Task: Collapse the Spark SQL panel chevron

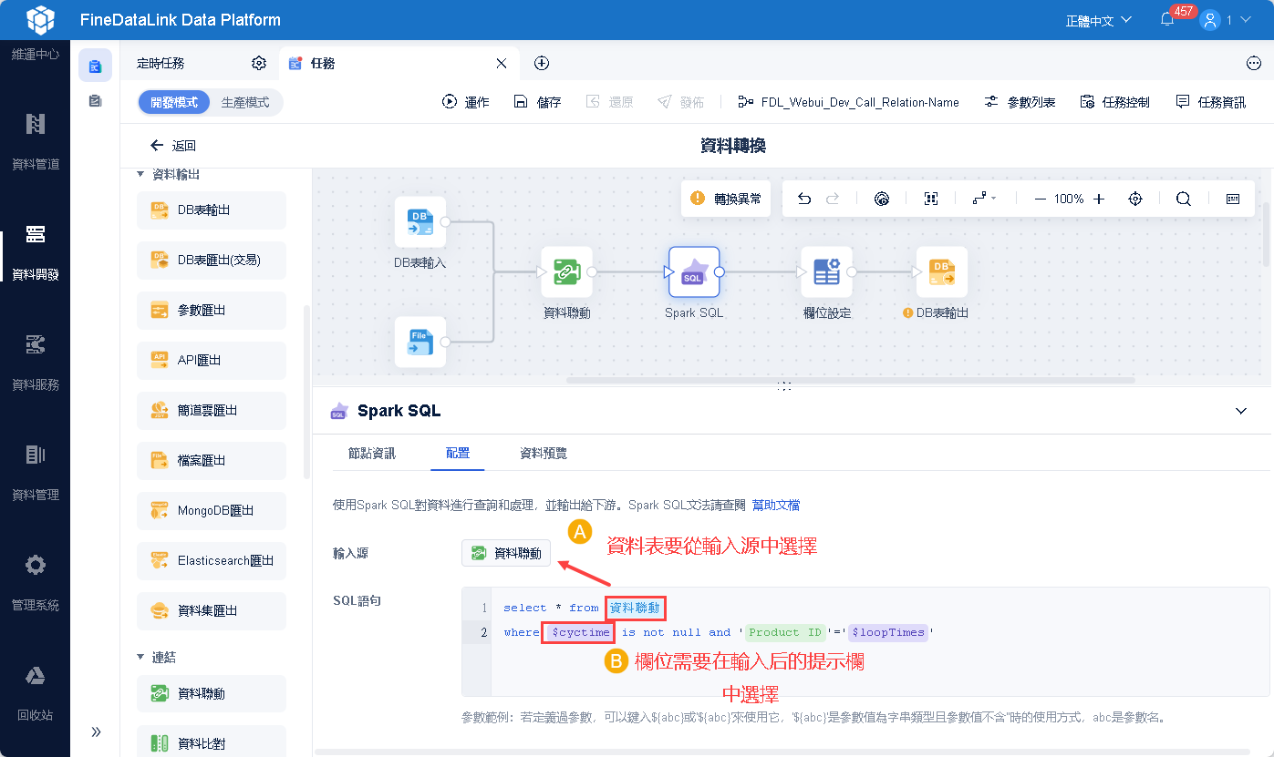Action: (1240, 411)
